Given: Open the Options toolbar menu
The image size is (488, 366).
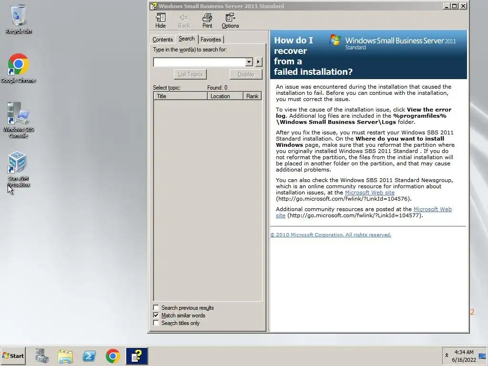Looking at the screenshot, I should coord(230,21).
